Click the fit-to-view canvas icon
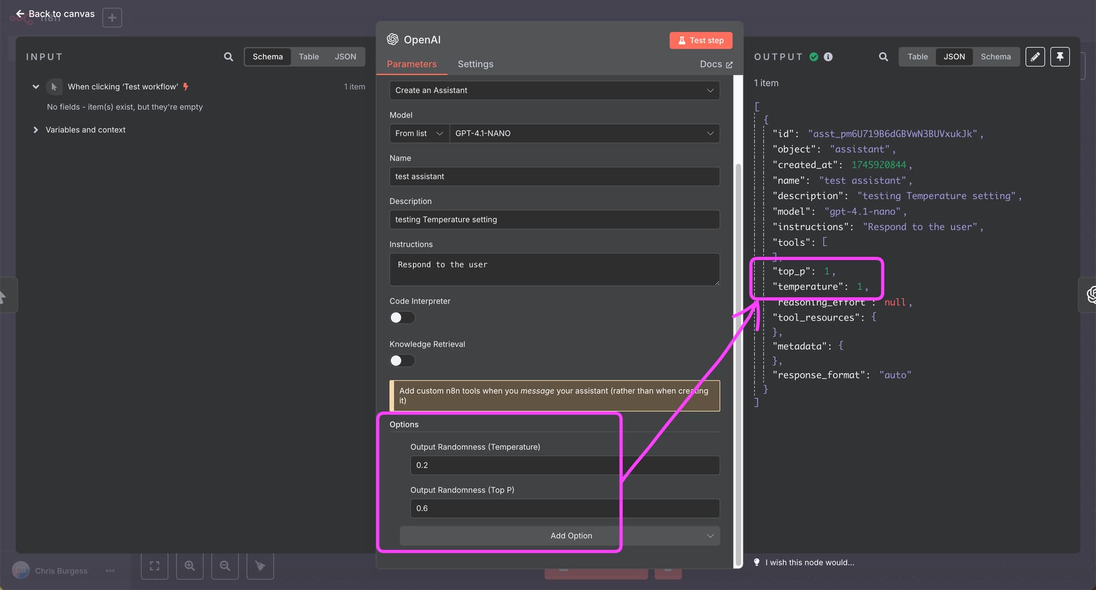This screenshot has width=1096, height=590. click(x=154, y=565)
